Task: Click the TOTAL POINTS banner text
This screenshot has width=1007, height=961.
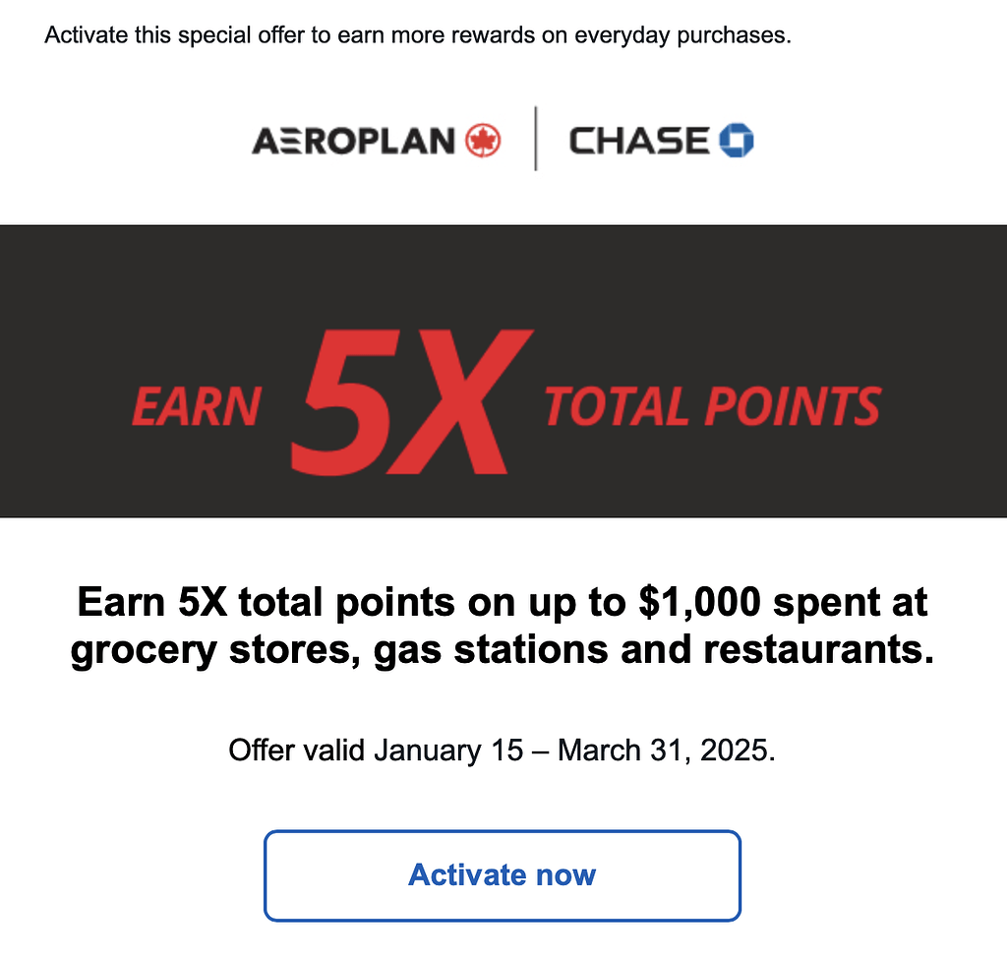Action: tap(712, 406)
